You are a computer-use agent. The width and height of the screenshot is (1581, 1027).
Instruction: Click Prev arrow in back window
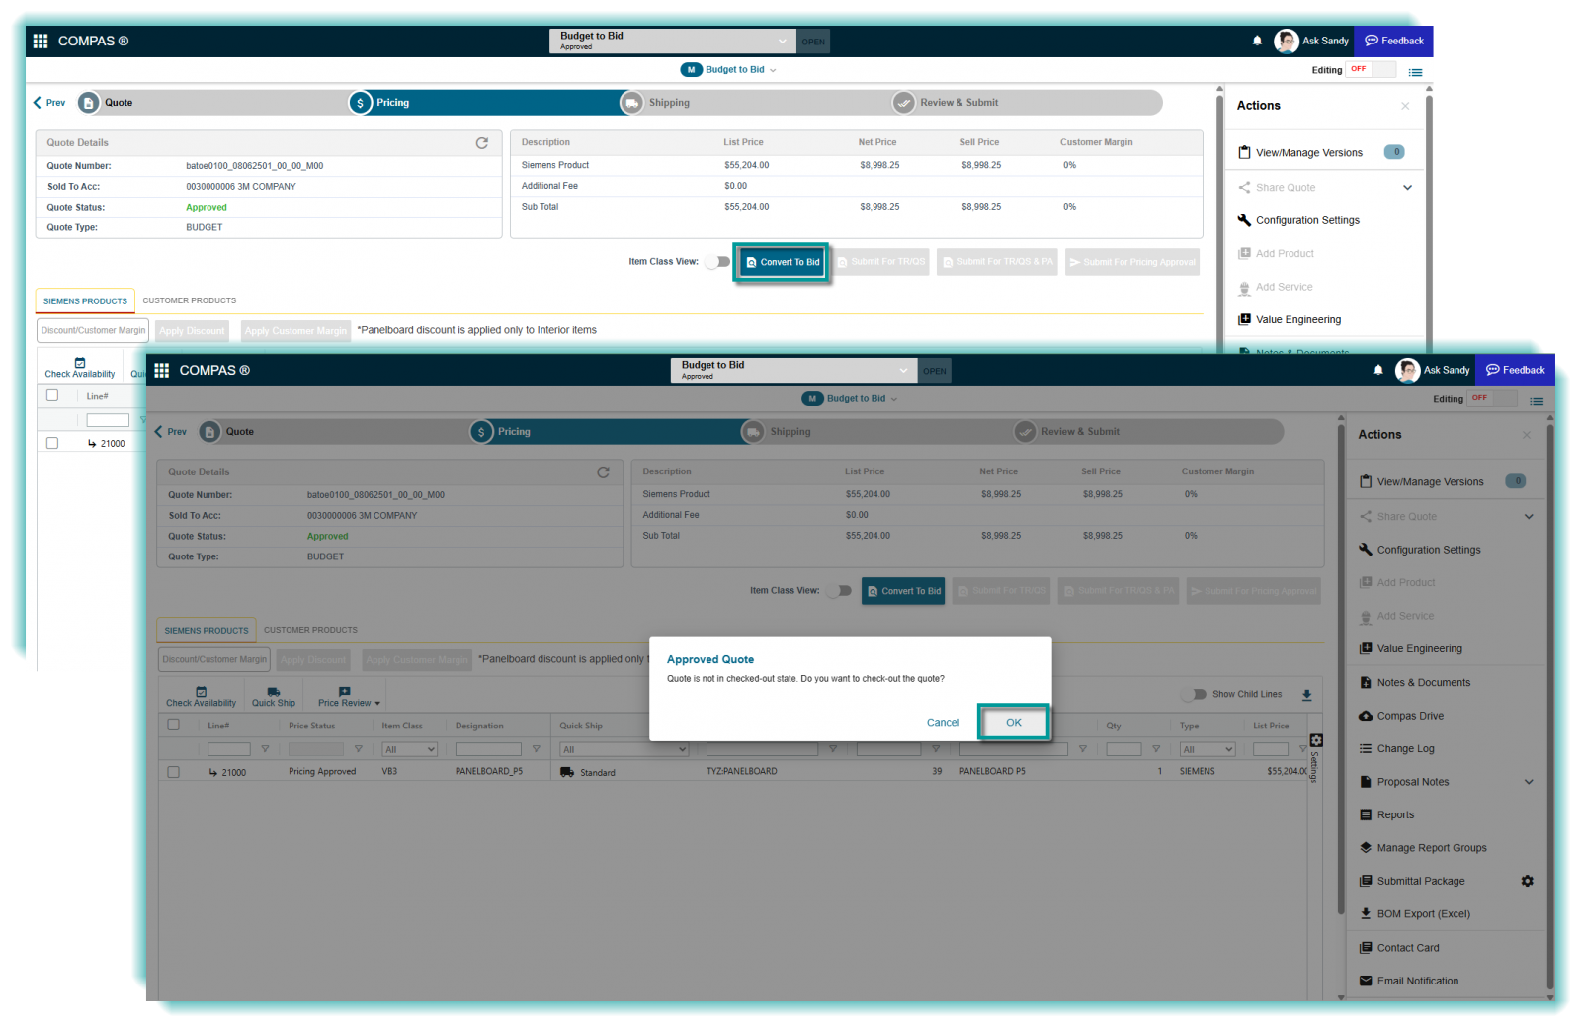tap(49, 103)
